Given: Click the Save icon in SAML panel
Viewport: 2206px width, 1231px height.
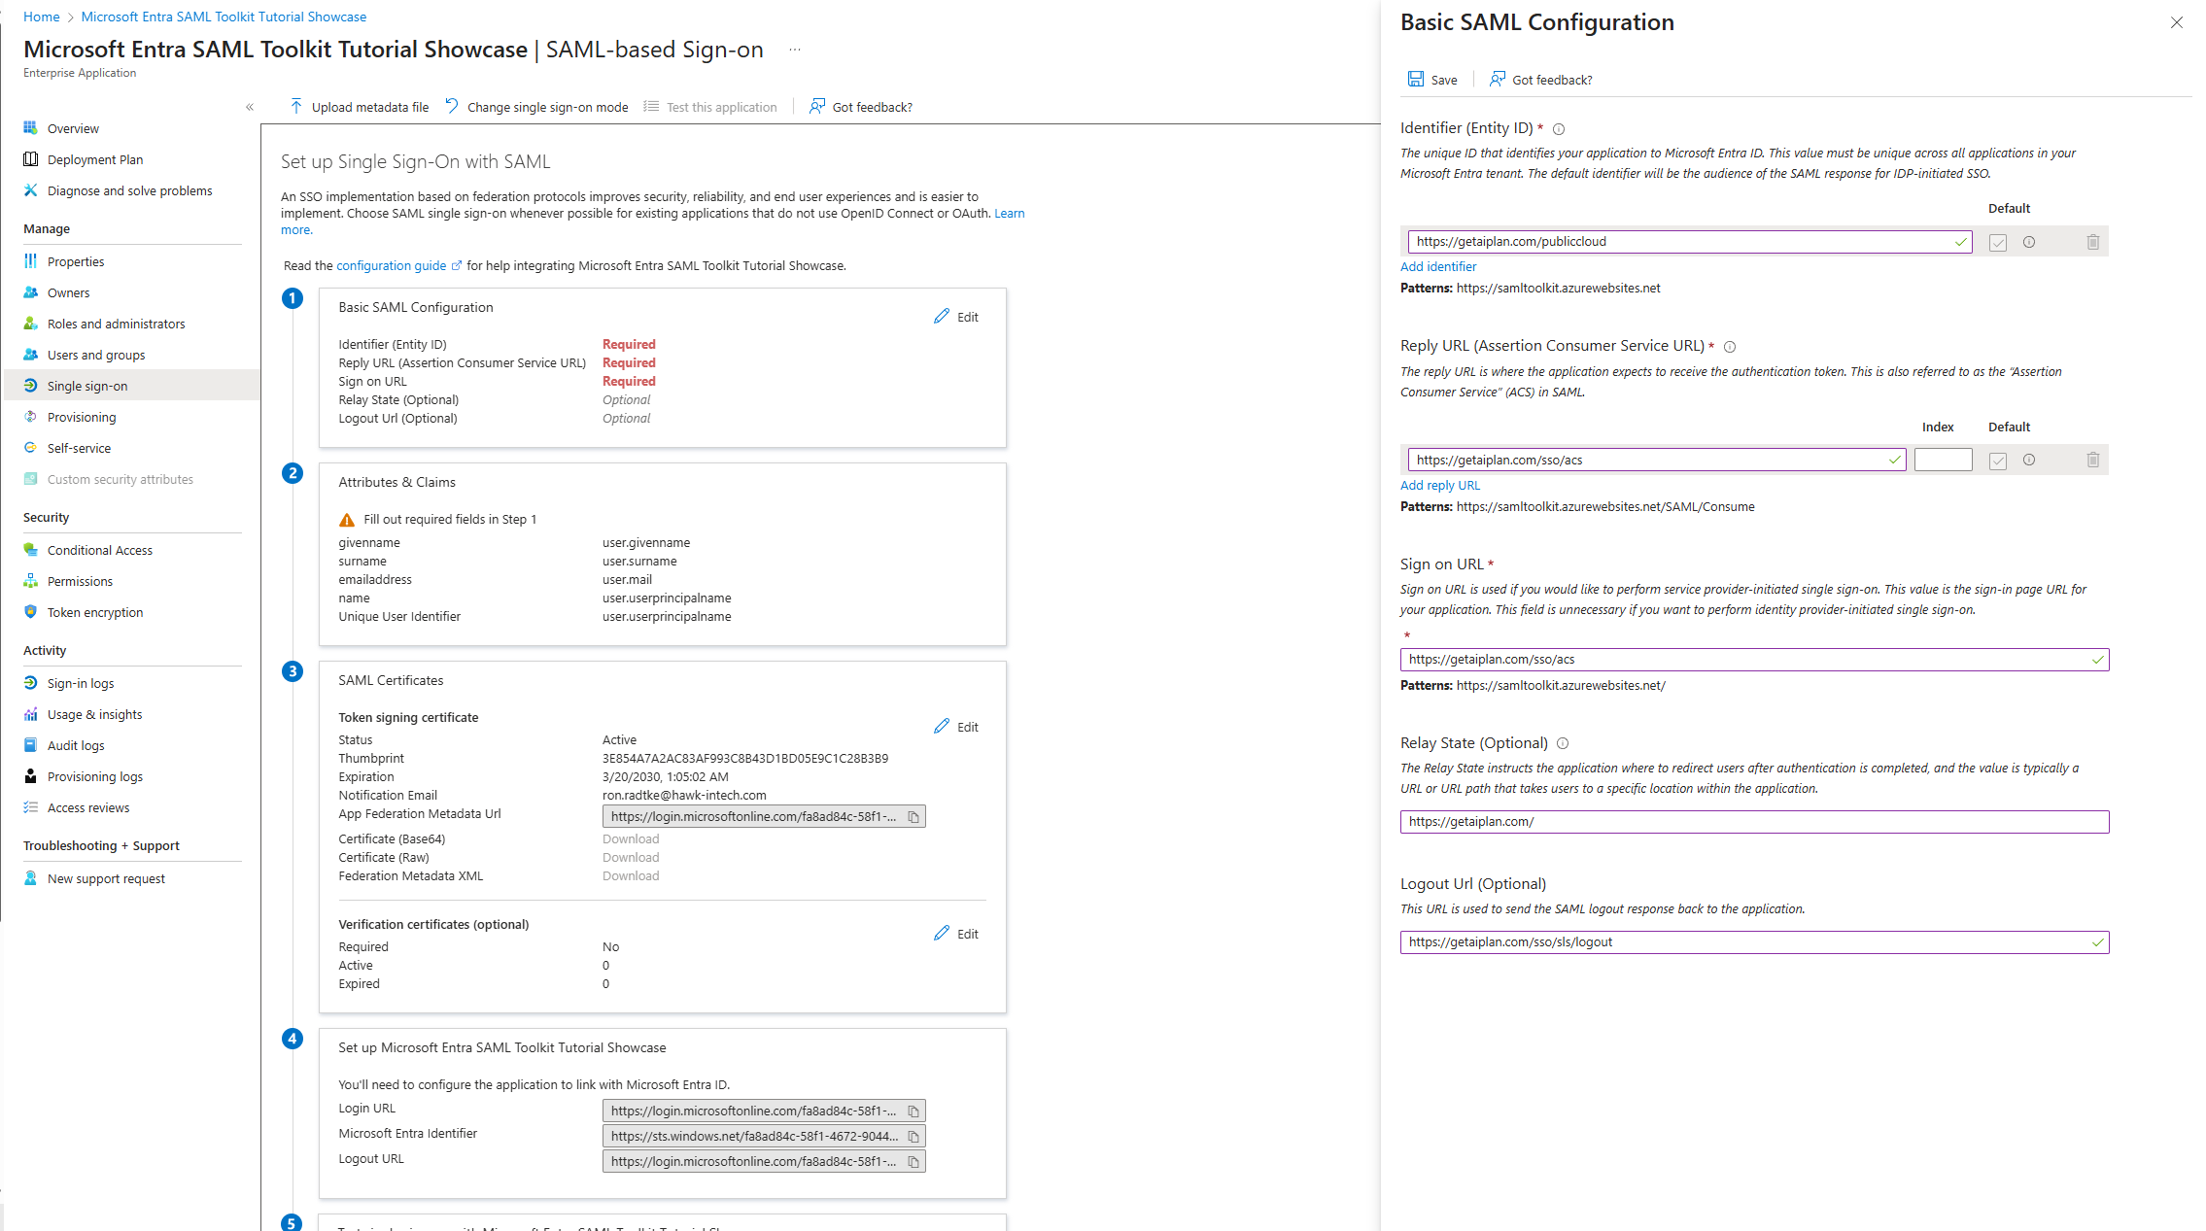Looking at the screenshot, I should click(1416, 80).
